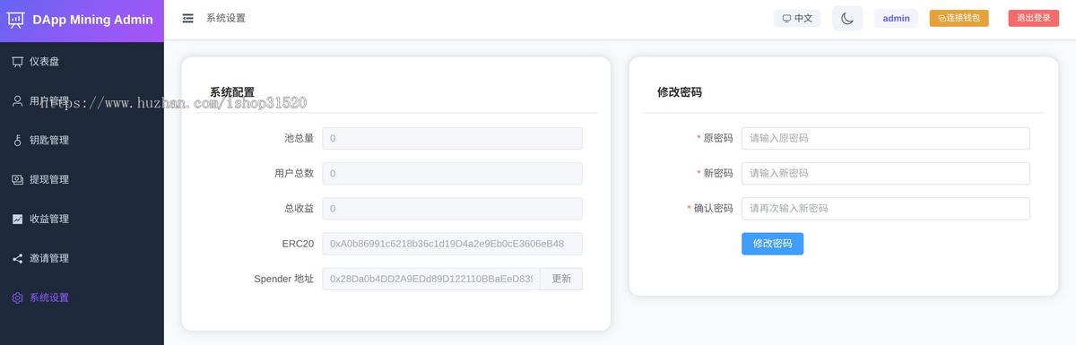Screen dimensions: 1076x345
Task: Click the 系统设置 gear icon
Action: (x=17, y=298)
